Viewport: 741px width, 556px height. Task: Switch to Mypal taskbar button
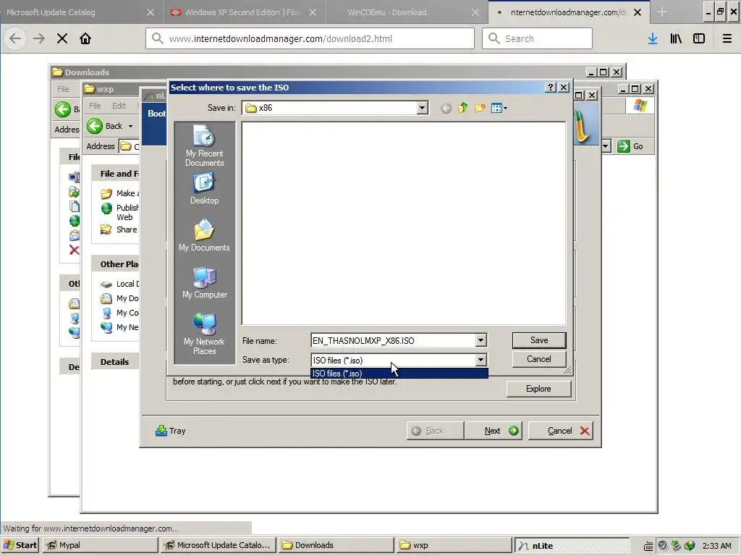point(100,545)
